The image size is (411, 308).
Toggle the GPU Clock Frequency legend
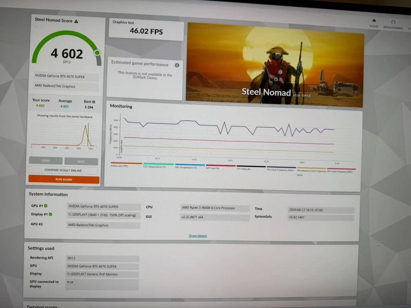point(341,171)
